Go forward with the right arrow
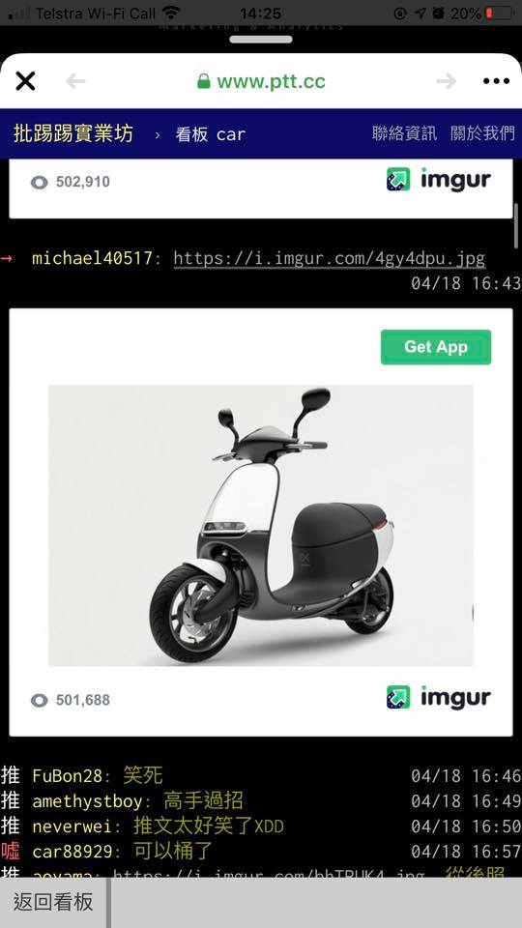This screenshot has width=522, height=928. 447,81
